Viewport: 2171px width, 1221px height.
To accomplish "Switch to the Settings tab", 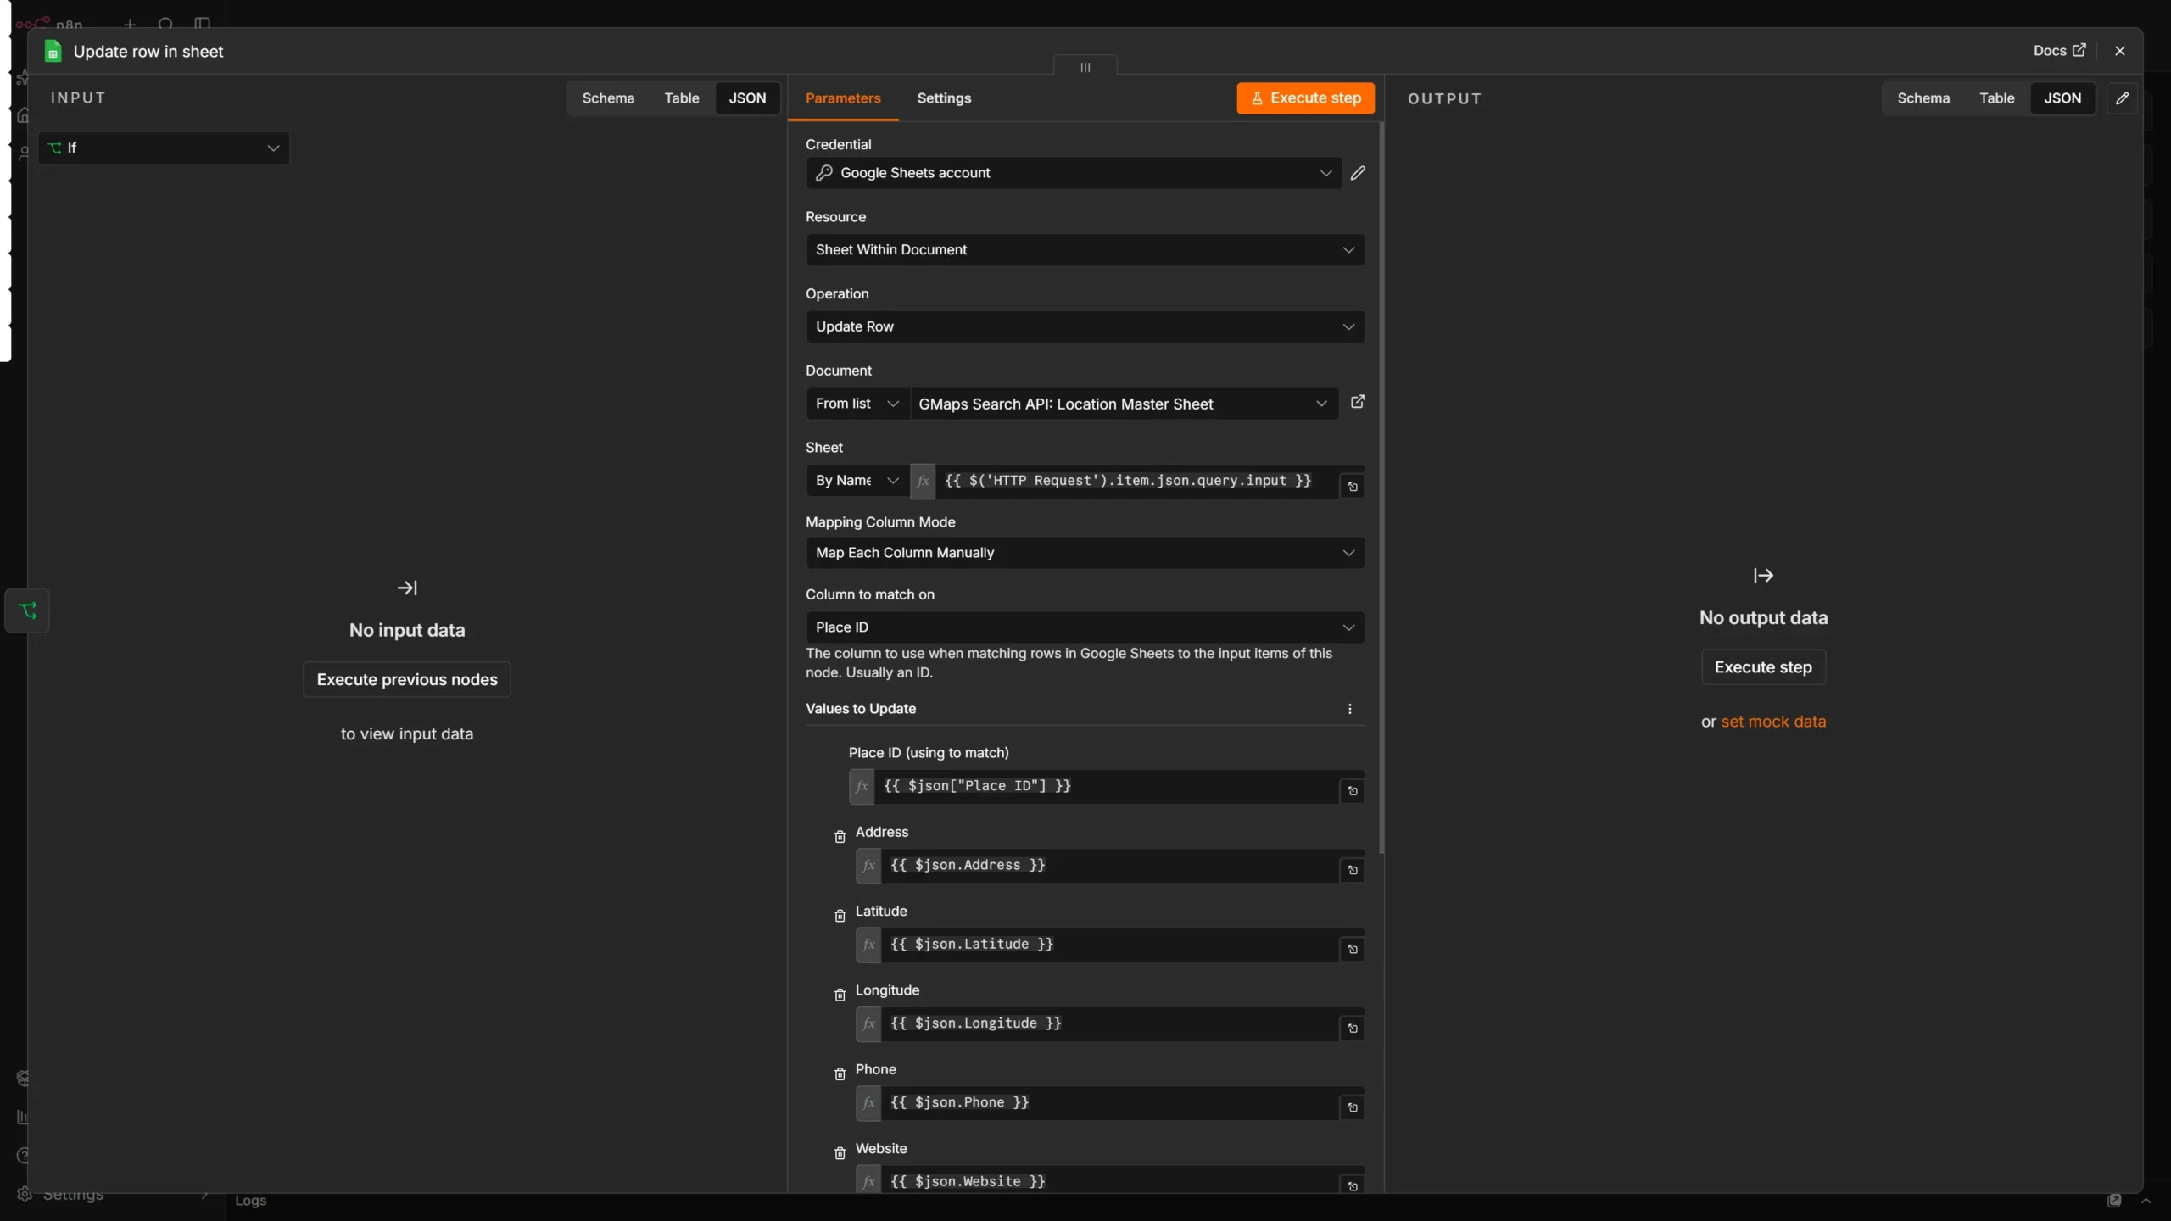I will click(x=944, y=98).
